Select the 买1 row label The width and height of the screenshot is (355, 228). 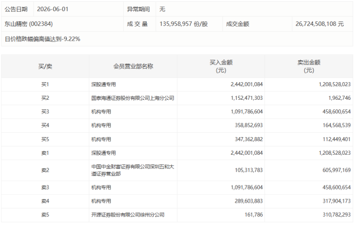point(45,84)
